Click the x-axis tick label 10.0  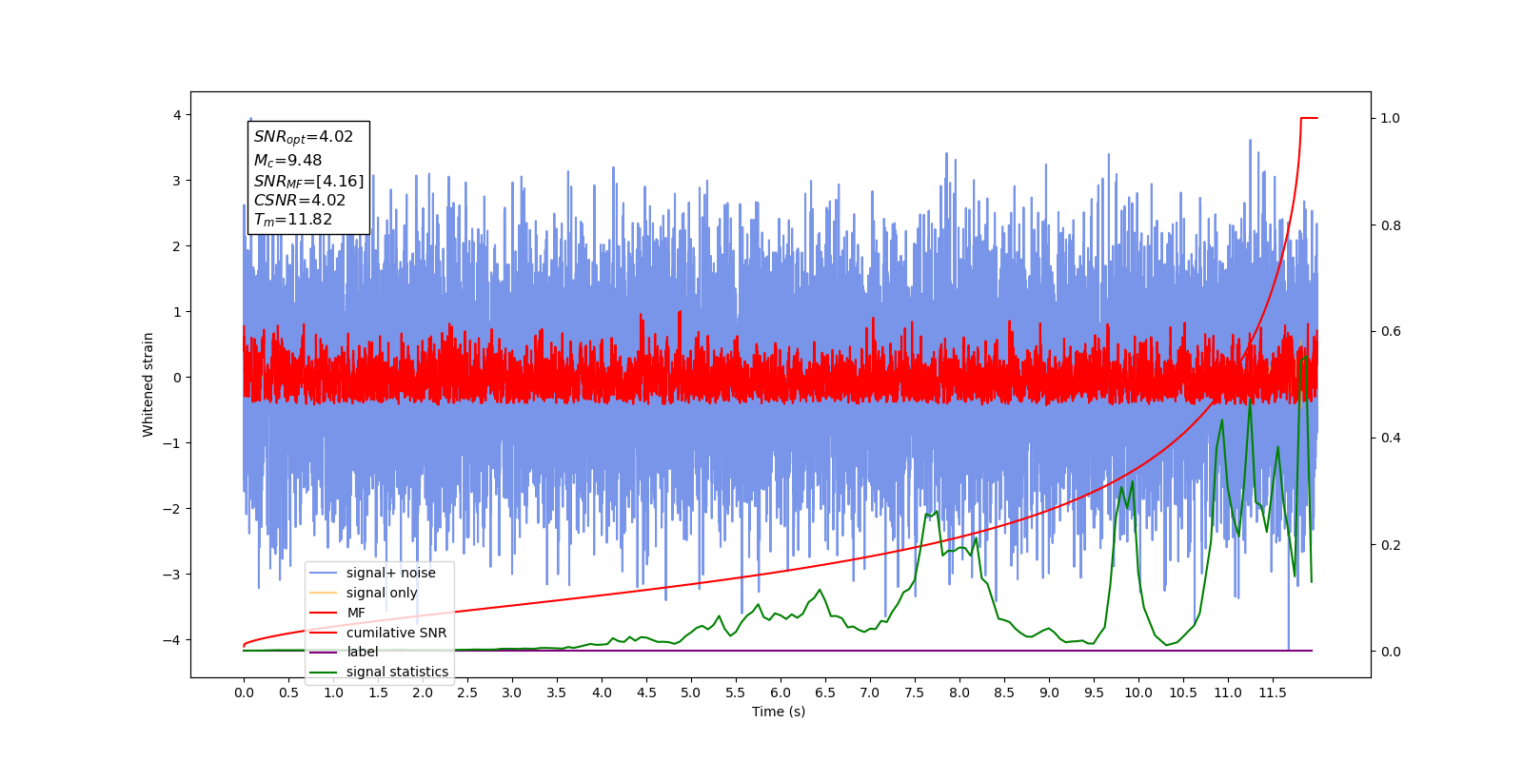coord(1138,693)
